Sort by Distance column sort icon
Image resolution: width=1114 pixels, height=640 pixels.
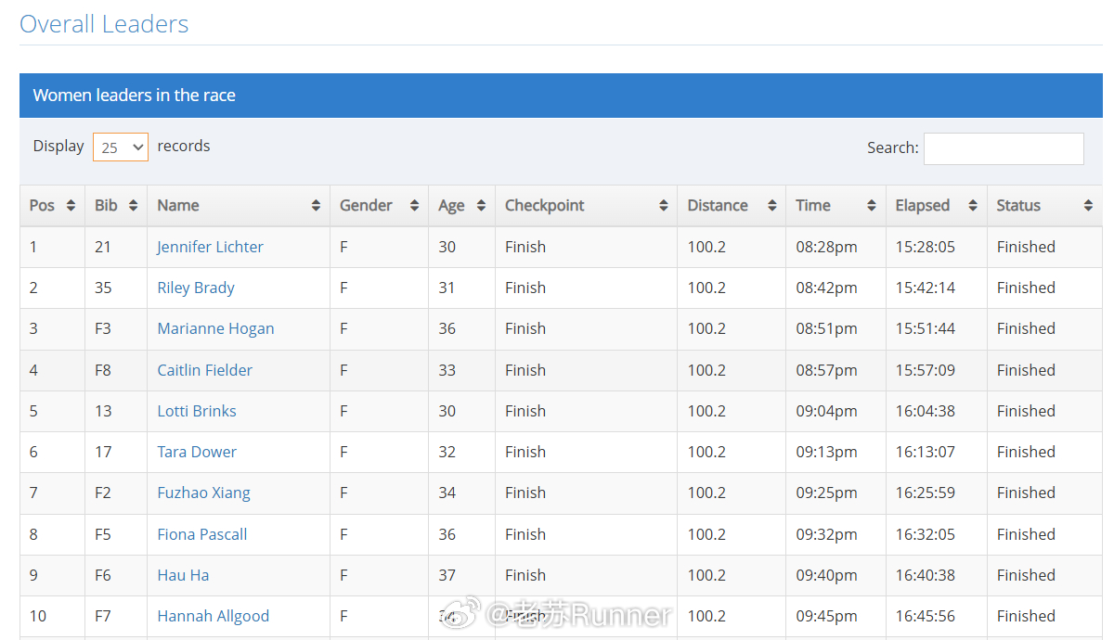click(x=771, y=206)
